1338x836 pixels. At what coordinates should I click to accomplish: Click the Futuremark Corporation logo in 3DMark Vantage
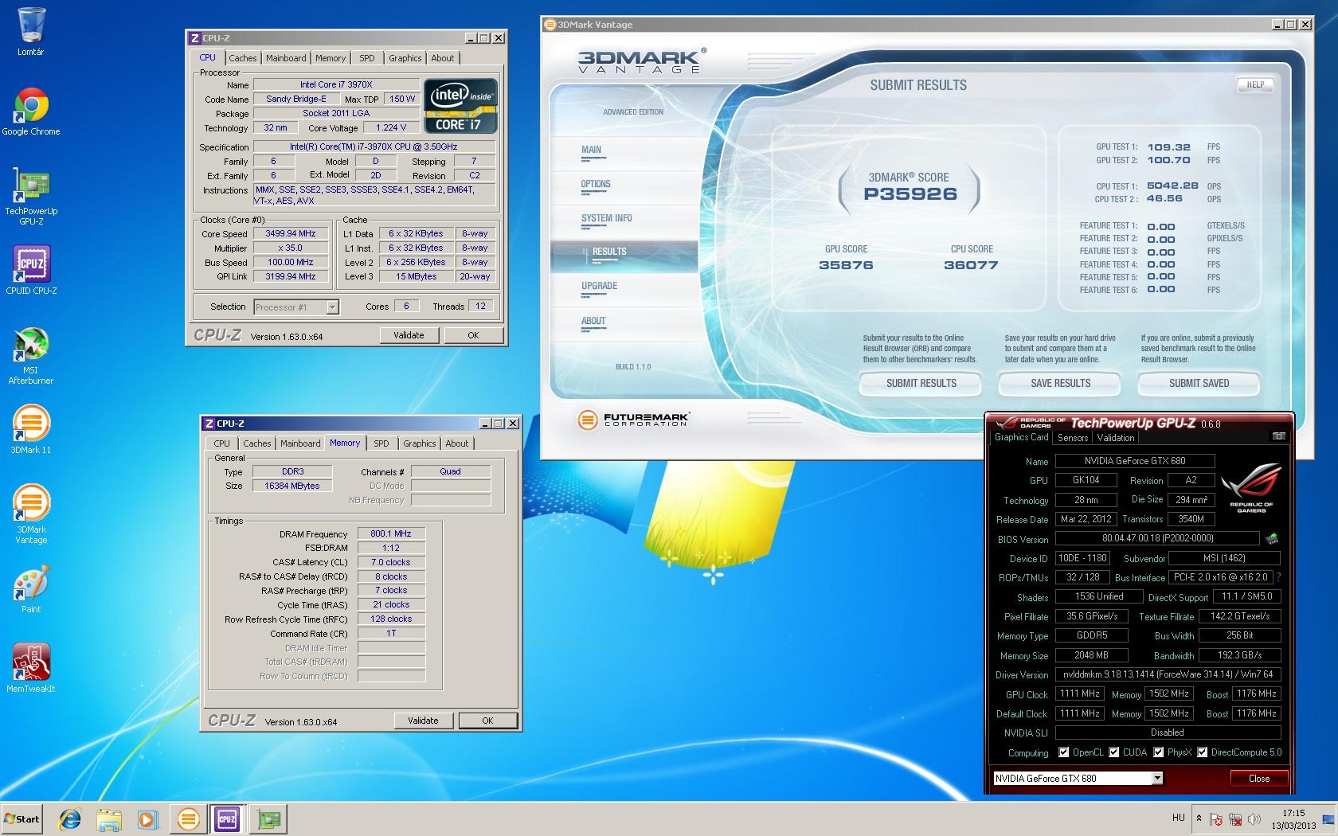point(633,419)
